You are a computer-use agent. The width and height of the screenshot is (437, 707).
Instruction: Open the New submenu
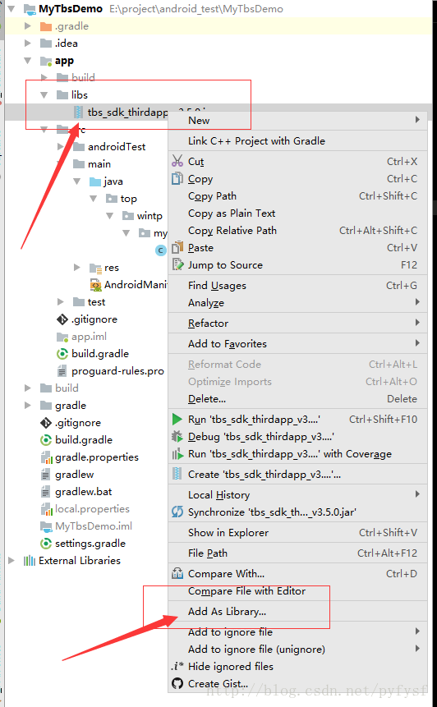[297, 121]
